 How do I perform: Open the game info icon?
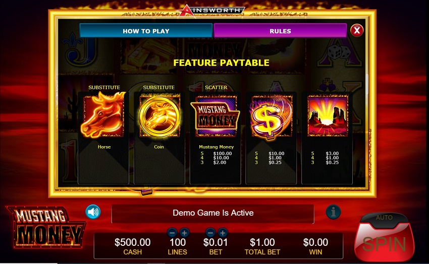(x=333, y=212)
